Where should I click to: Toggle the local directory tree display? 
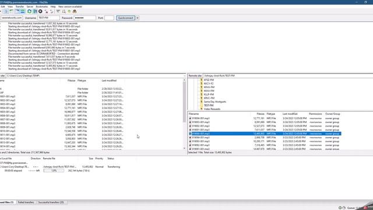pyautogui.click(x=12, y=11)
